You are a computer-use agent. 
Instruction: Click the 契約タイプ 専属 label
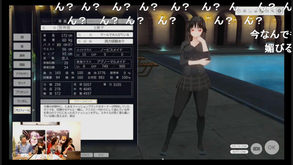click(x=54, y=21)
